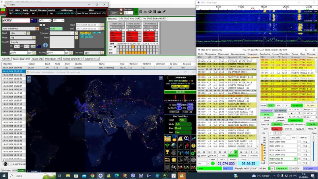Open the call roster list icon in GridTracker
The height and width of the screenshot is (179, 318).
[x=167, y=139]
